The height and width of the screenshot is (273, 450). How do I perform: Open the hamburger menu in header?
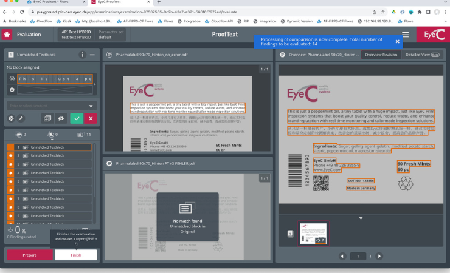[x=405, y=35]
